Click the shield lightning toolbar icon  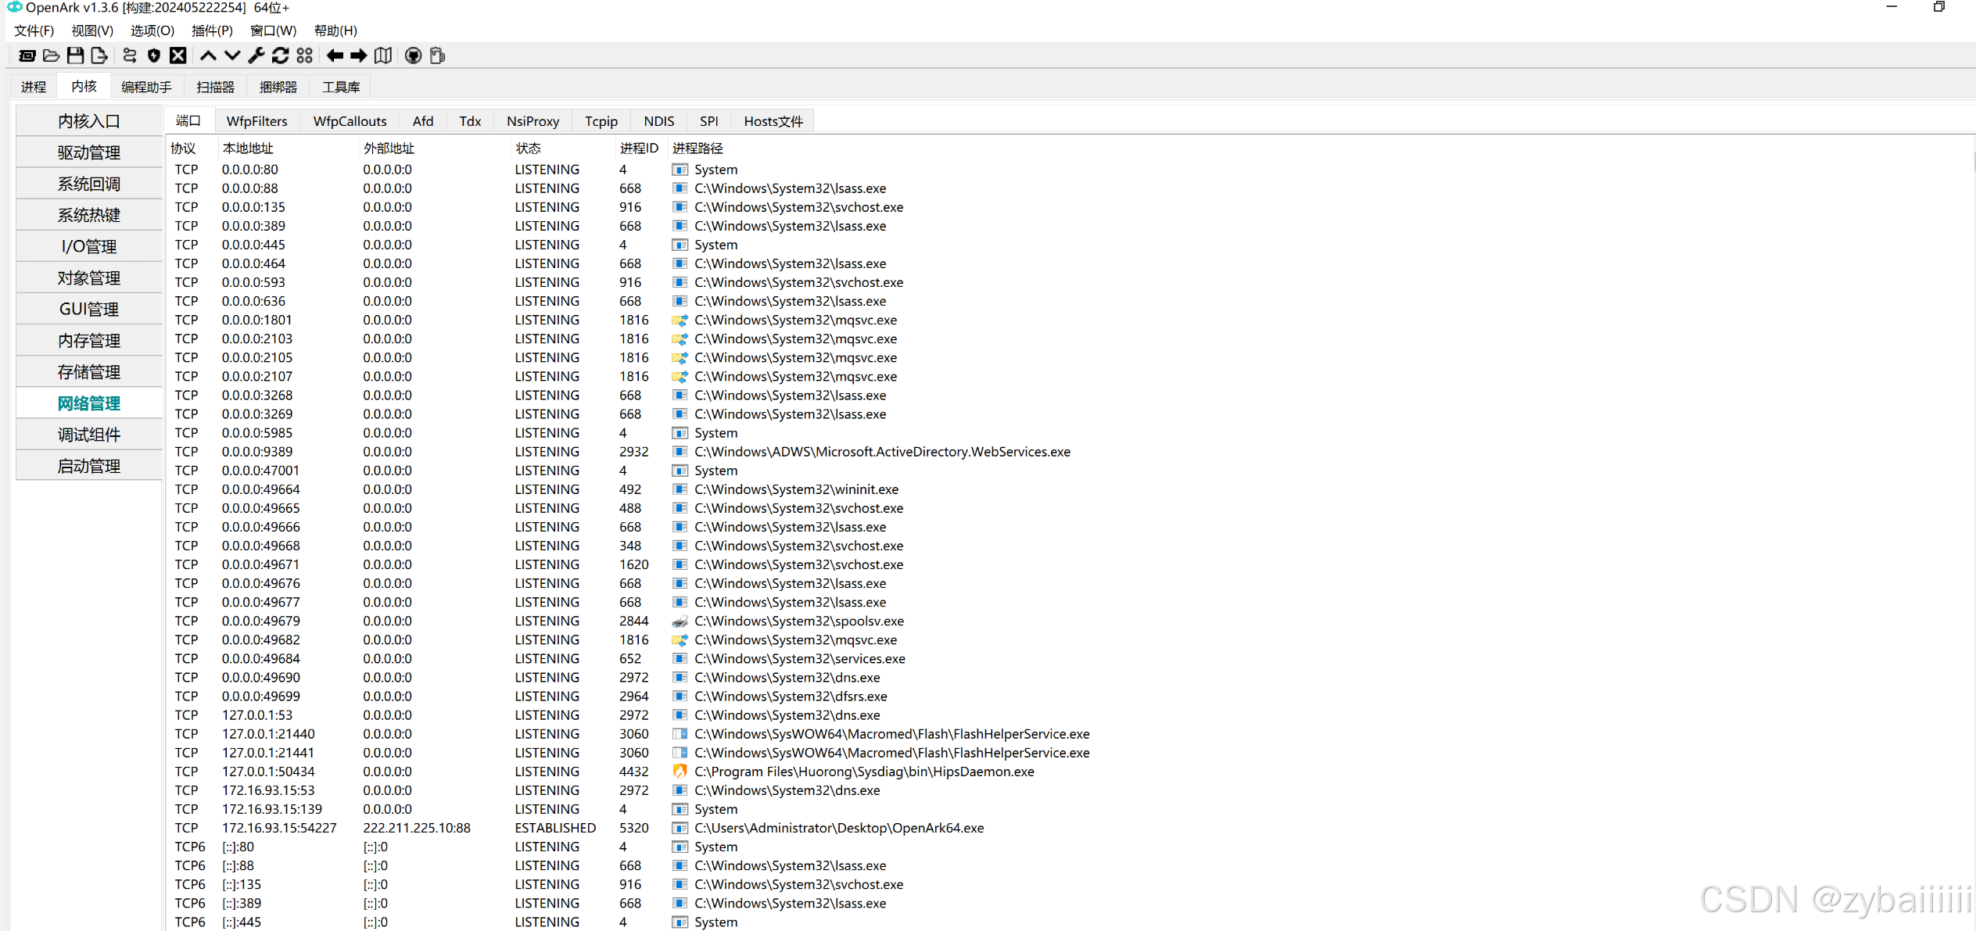(x=154, y=56)
